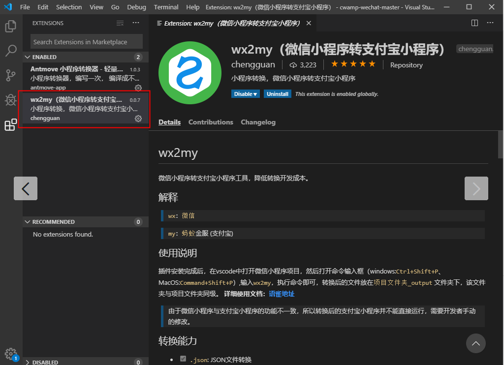Open the editor more actions ellipsis
The height and width of the screenshot is (365, 504).
[490, 23]
